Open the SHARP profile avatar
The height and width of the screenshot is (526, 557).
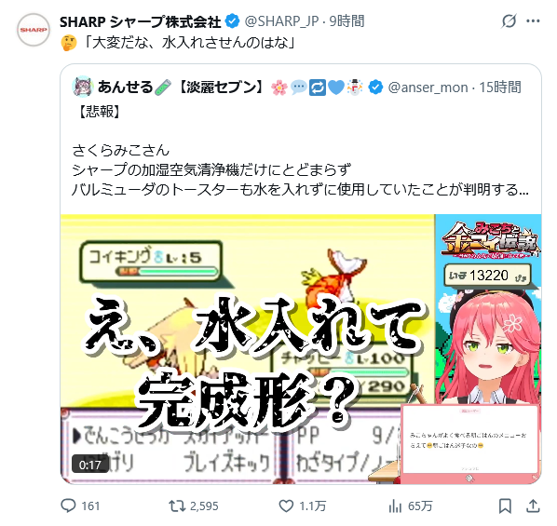point(34,30)
